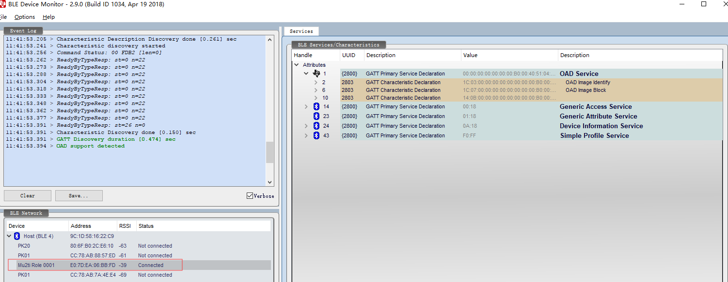The image size is (728, 282).
Task: Select the PK20 device row
Action: point(139,246)
